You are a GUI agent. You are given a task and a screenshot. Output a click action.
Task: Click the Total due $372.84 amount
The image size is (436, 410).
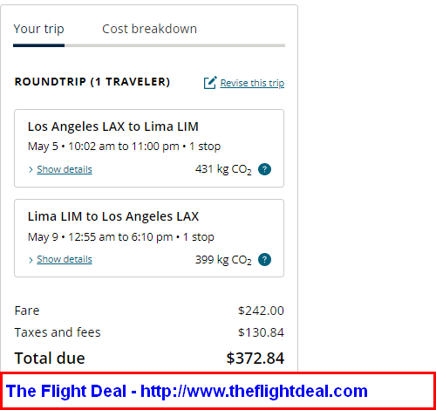255,358
